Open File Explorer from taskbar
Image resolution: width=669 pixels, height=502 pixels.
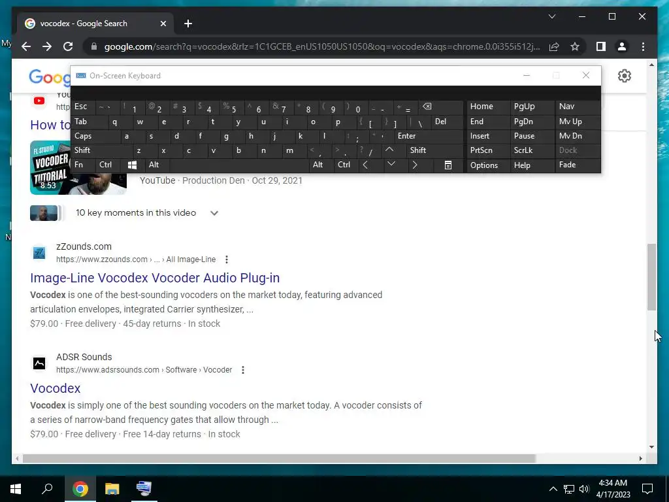click(112, 489)
